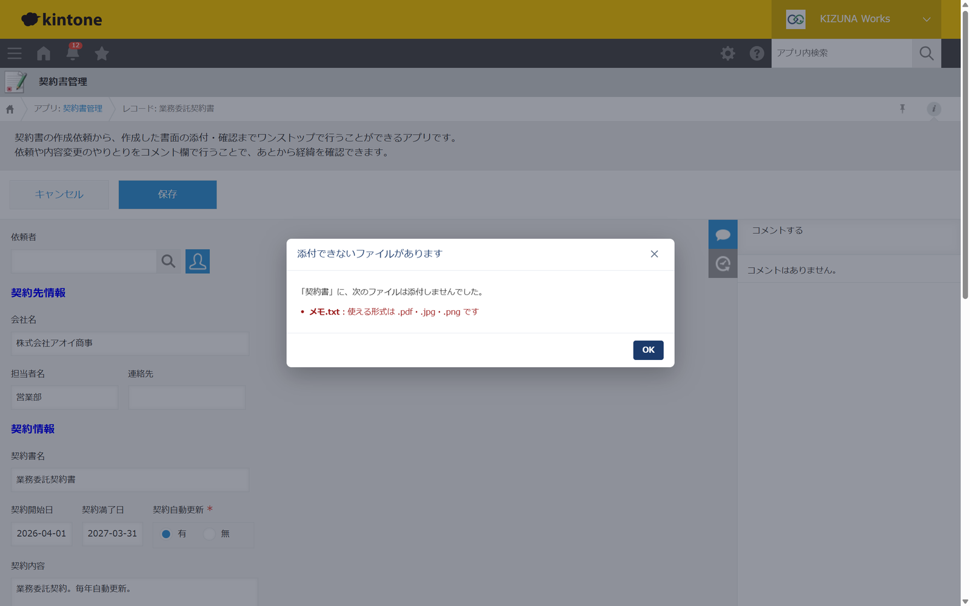The image size is (970, 606).
Task: Select 無 for 契約自動更新
Action: 209,534
